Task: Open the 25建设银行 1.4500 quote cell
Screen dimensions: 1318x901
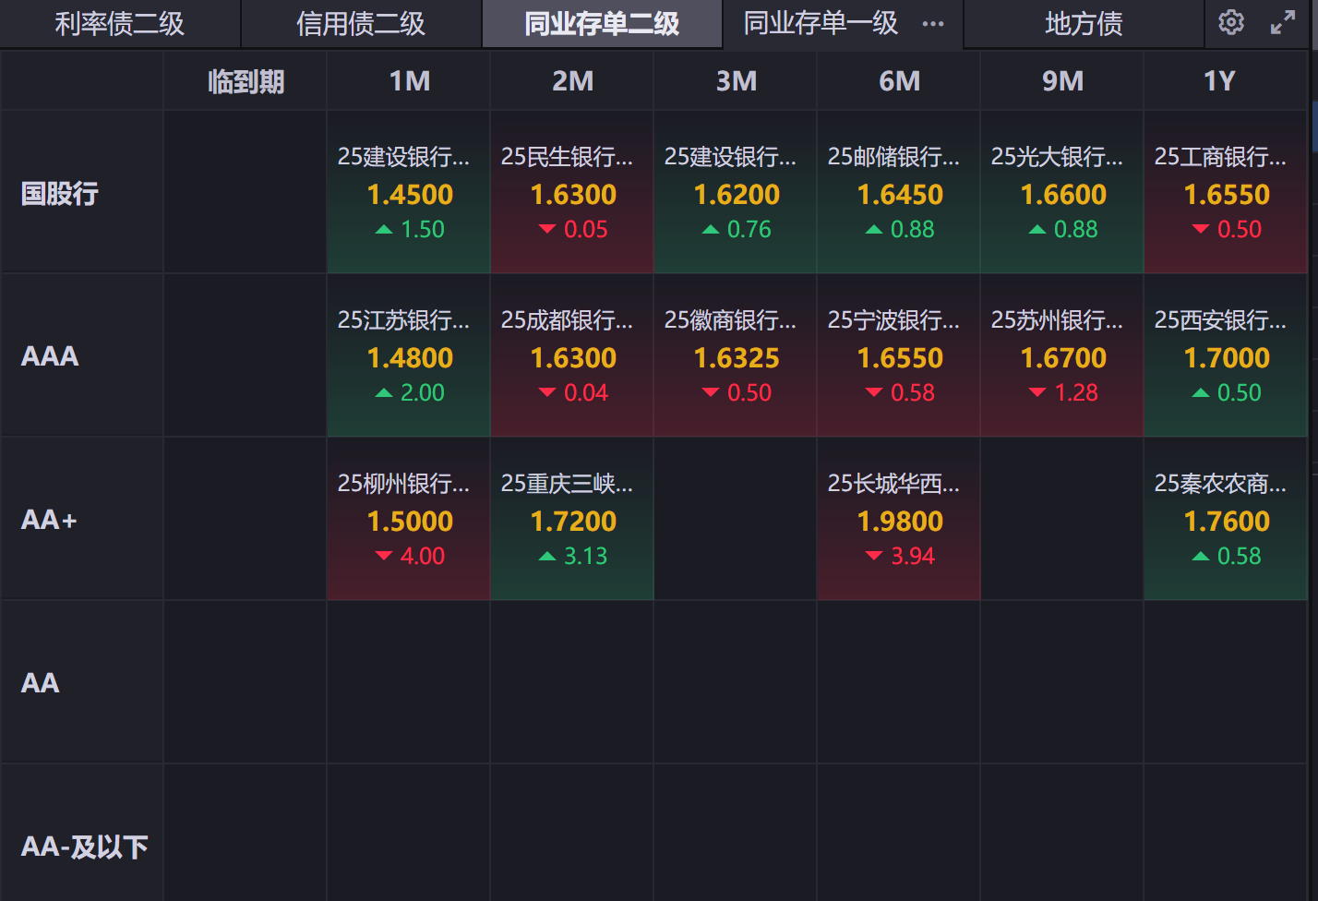Action: tap(409, 193)
